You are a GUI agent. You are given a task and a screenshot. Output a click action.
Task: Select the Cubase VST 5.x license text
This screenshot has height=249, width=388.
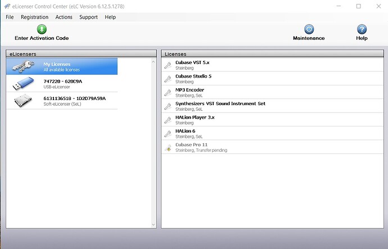point(192,62)
